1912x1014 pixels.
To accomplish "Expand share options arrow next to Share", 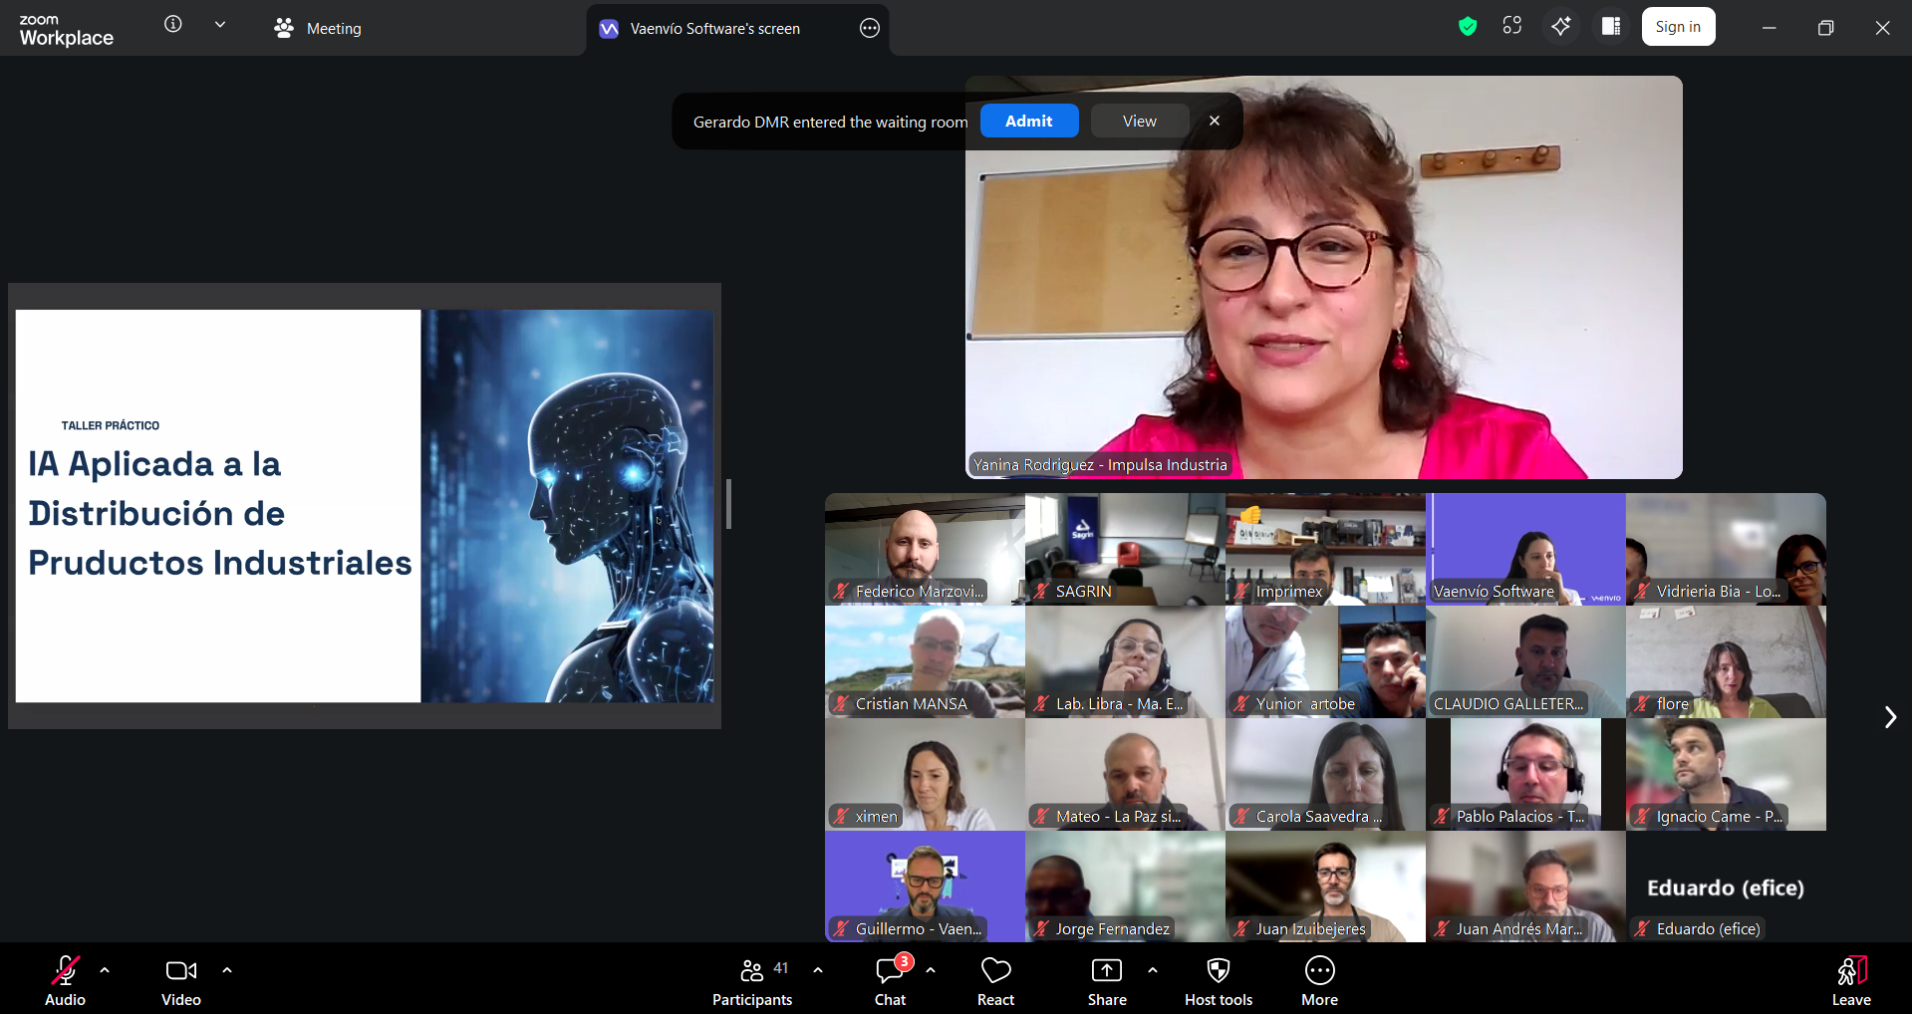I will [1153, 969].
